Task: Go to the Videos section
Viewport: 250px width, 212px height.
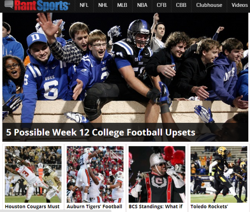Action: [239, 5]
